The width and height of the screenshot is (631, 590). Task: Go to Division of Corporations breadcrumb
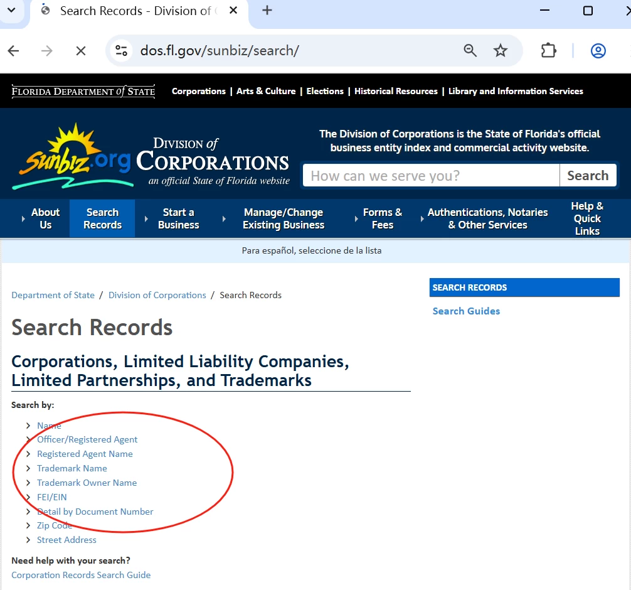pos(157,295)
